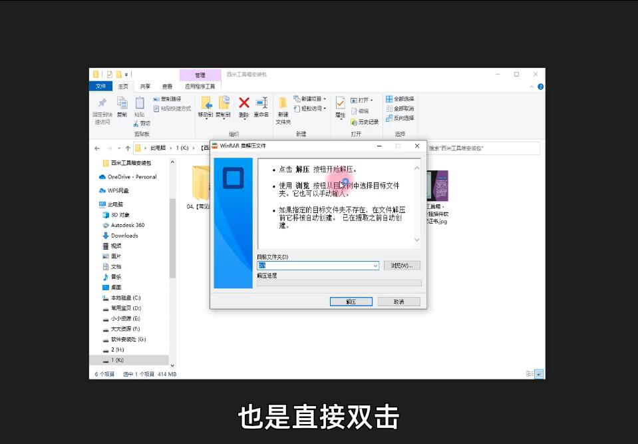Image resolution: width=638 pixels, height=444 pixels.
Task: Switch to 主页 ribbon tab
Action: coord(123,87)
